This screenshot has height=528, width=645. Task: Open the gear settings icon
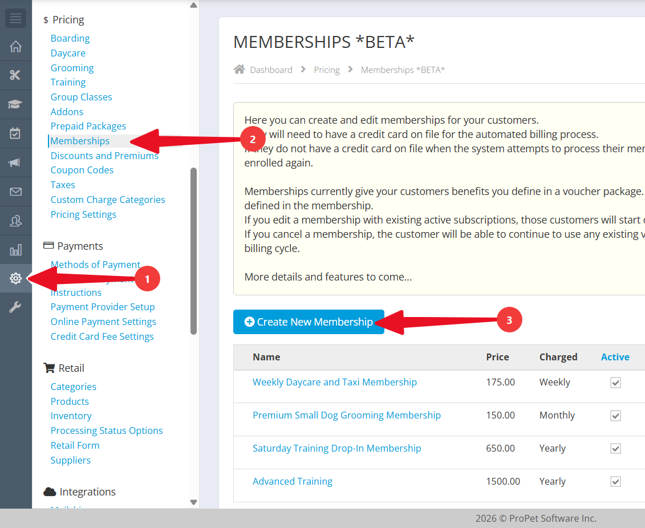15,278
